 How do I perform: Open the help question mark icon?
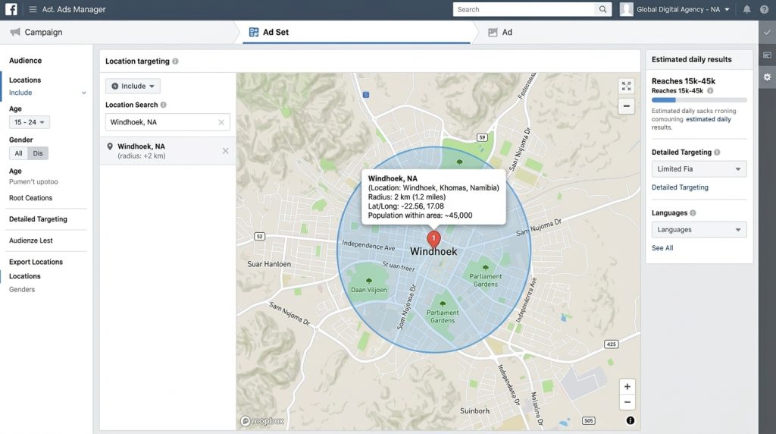coord(764,9)
